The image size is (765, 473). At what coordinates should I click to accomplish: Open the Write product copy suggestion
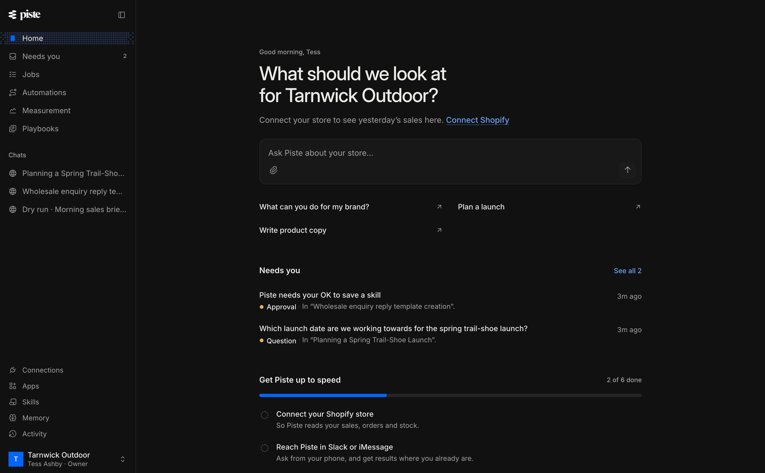(351, 230)
